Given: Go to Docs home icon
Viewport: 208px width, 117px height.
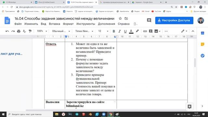Looking at the screenshot, I should click(7, 20).
